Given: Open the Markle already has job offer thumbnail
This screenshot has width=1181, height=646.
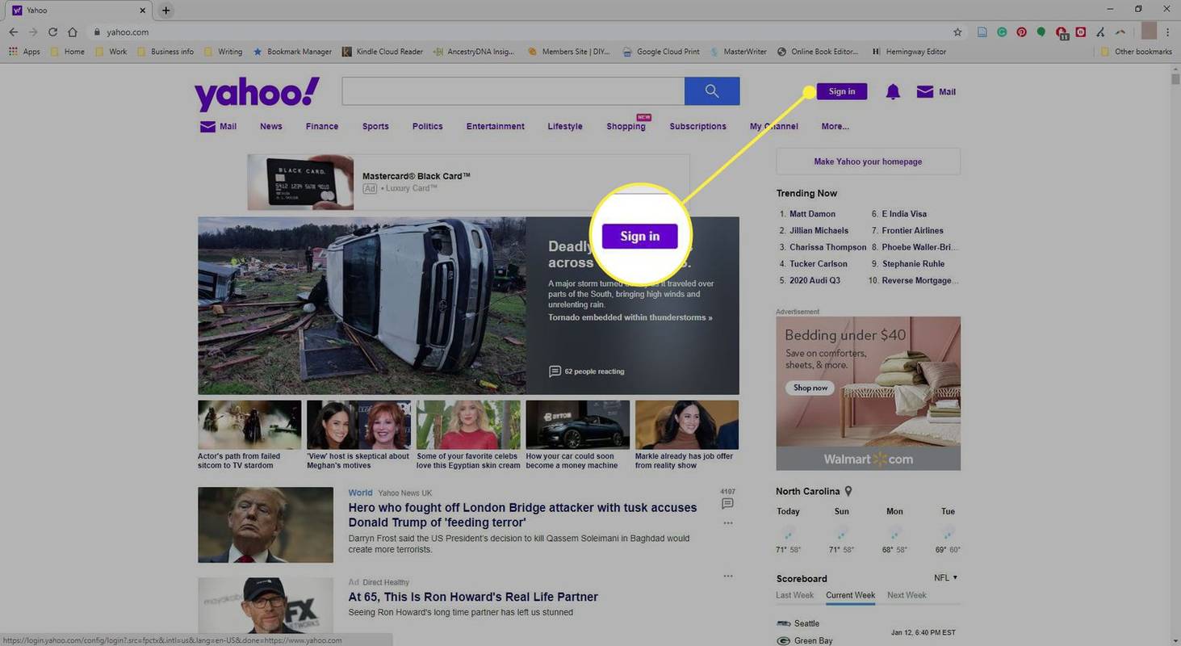Looking at the screenshot, I should (x=687, y=425).
